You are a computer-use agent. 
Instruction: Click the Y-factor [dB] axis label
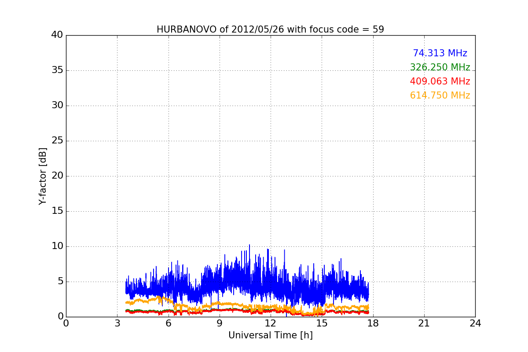(43, 176)
